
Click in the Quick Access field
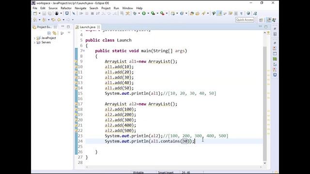pos(245,20)
